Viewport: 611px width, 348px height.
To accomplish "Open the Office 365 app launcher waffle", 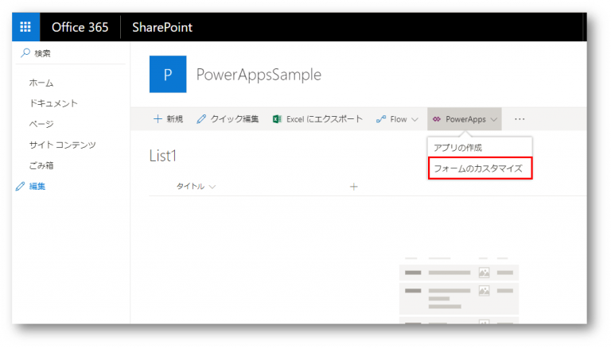I will point(25,27).
